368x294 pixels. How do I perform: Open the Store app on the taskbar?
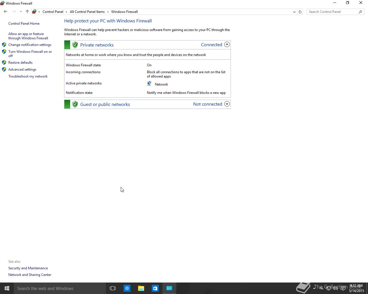point(155,288)
